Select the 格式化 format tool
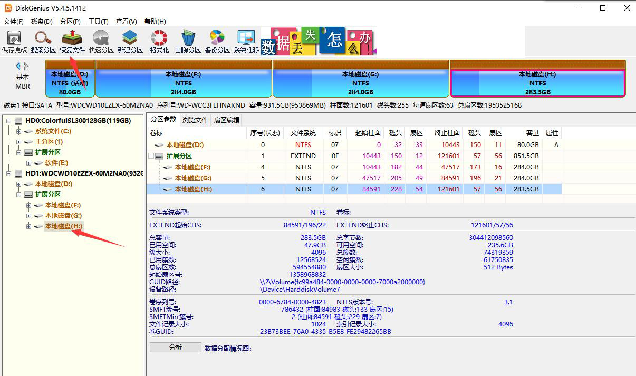636x376 pixels. pyautogui.click(x=158, y=40)
